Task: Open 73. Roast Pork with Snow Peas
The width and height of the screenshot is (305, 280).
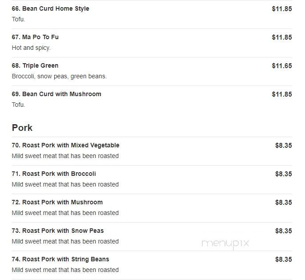Action: tap(58, 231)
